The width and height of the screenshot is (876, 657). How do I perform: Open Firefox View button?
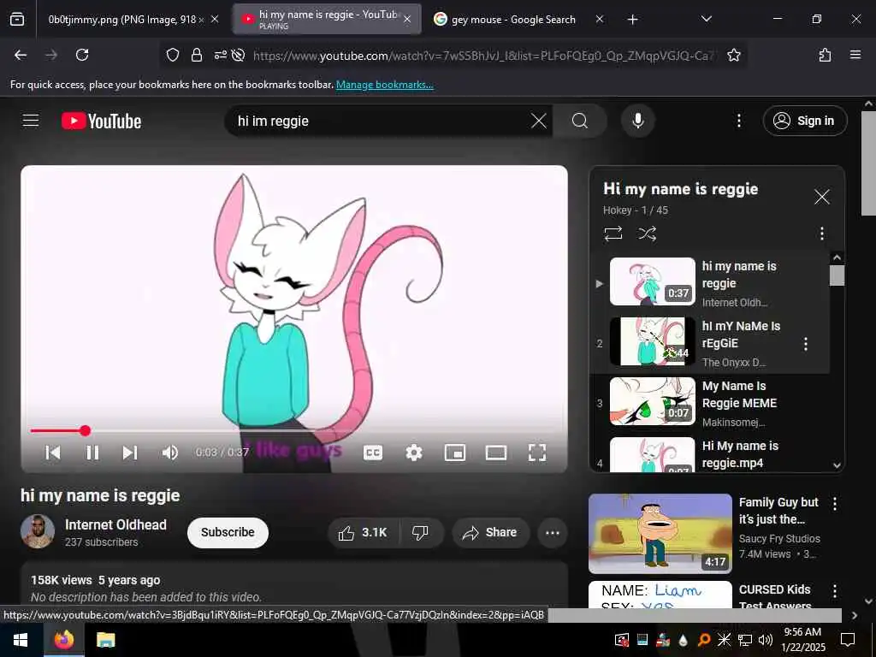click(17, 20)
